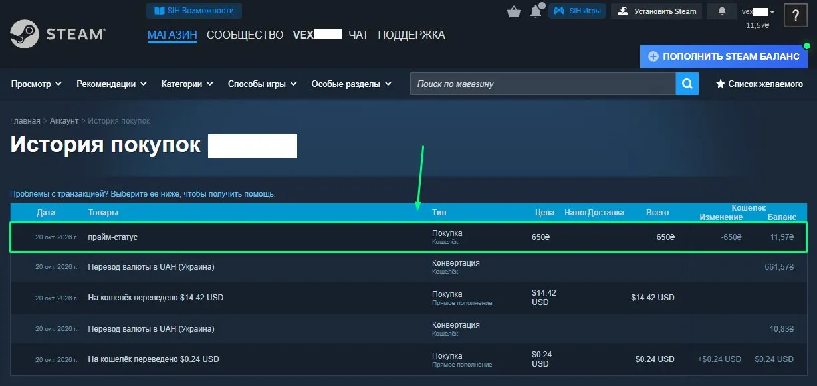Viewport: 817px width, 386px height.
Task: Expand the Просмотр dropdown
Action: point(37,84)
